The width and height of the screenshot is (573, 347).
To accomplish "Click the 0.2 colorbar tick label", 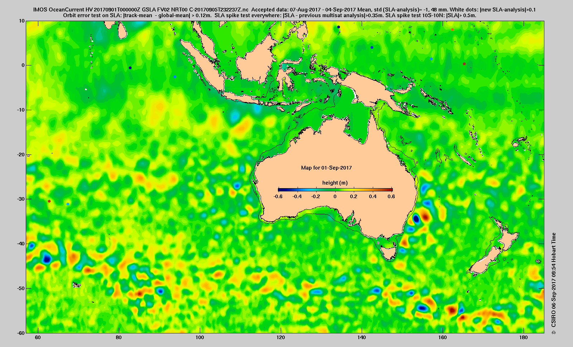I will (354, 196).
